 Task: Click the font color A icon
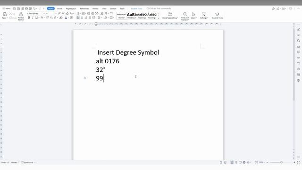pos(66,17)
